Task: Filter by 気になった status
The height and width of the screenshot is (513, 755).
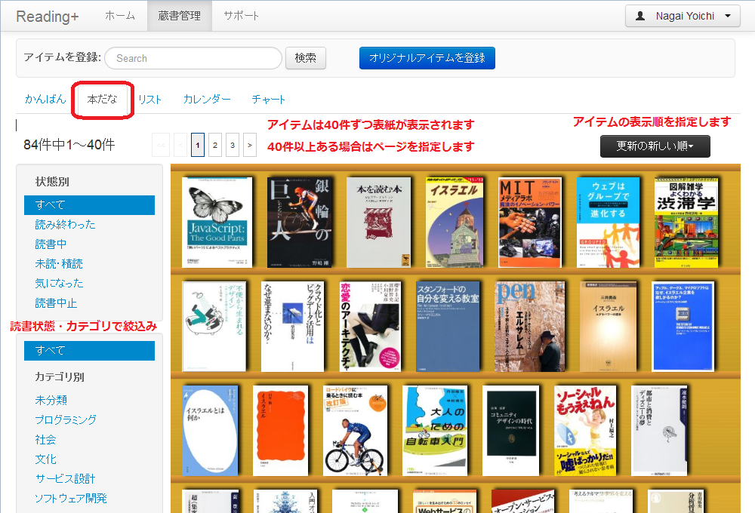Action: [x=59, y=284]
